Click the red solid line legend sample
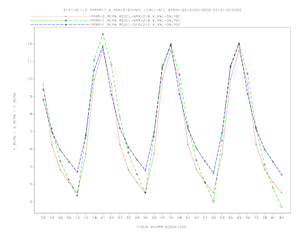Screen dimensions: 307x237 (x=60, y=16)
